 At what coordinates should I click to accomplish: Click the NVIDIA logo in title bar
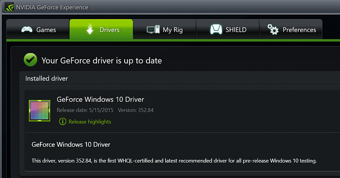point(10,7)
